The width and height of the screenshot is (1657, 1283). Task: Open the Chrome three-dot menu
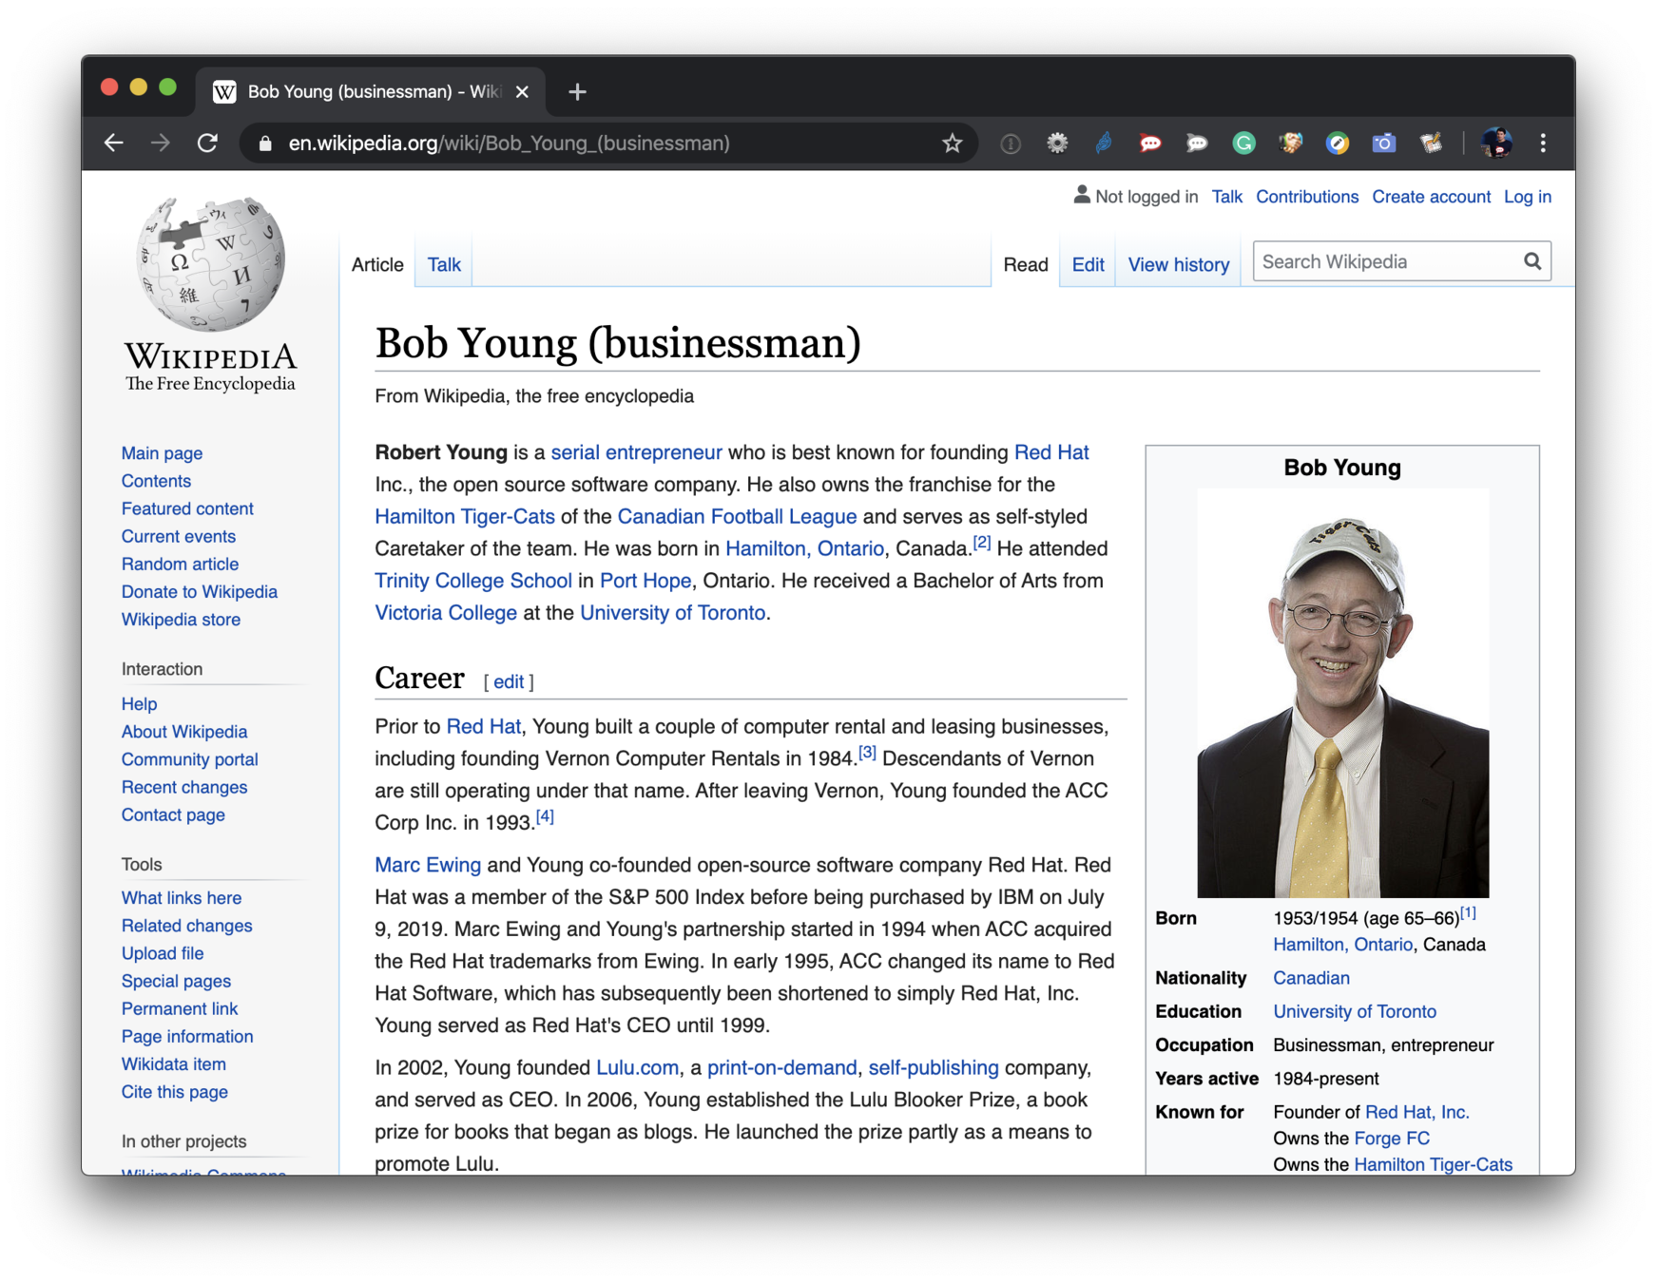(1543, 144)
